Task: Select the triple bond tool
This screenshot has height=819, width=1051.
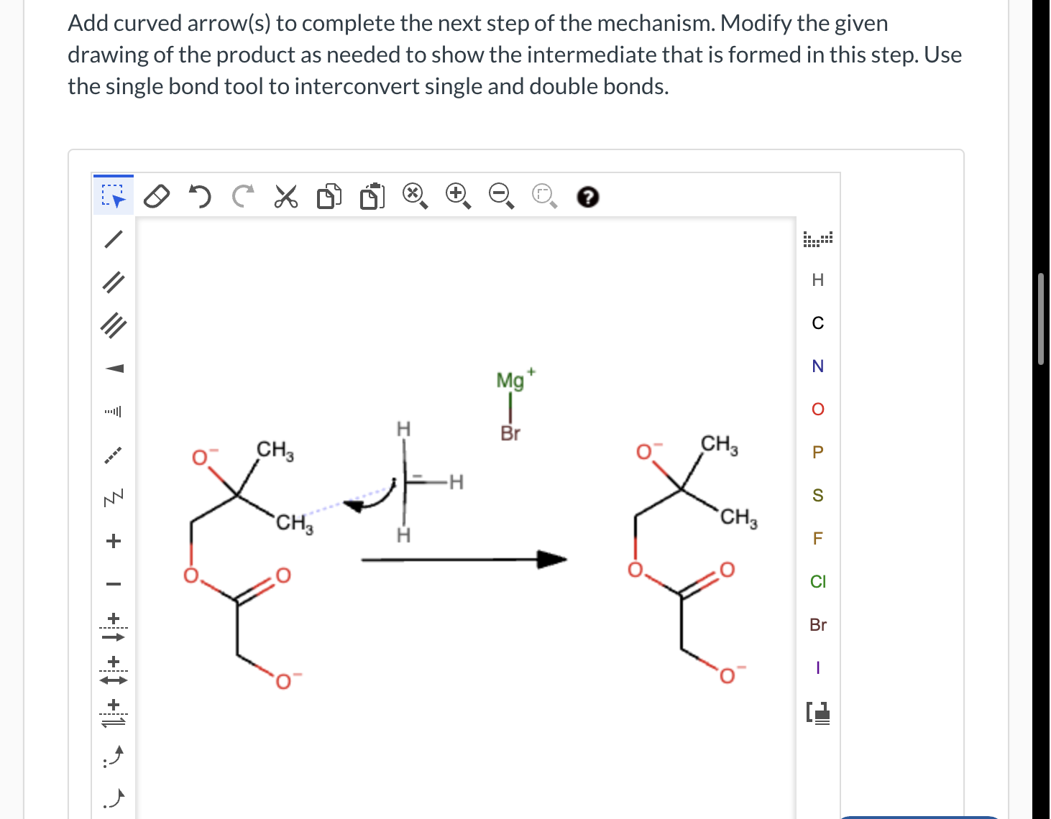Action: (114, 325)
